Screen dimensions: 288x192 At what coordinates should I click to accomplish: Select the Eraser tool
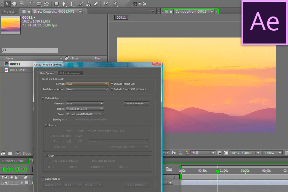coord(96,4)
